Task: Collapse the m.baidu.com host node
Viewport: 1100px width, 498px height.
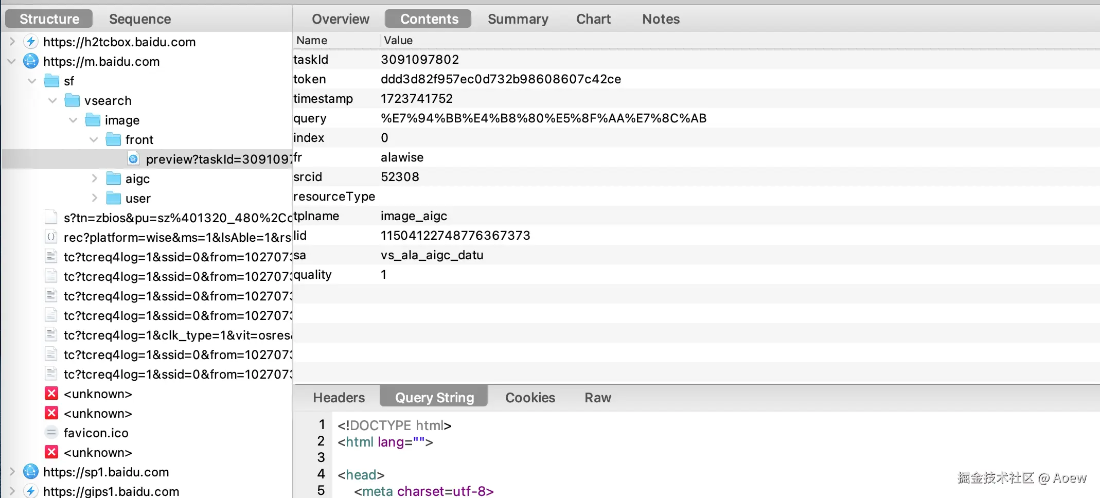Action: click(x=11, y=61)
